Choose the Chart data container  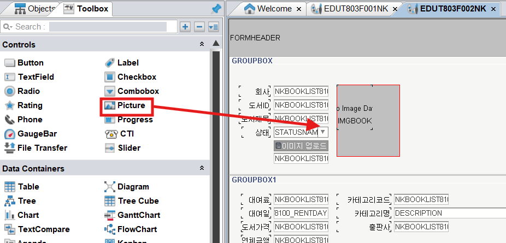point(22,215)
